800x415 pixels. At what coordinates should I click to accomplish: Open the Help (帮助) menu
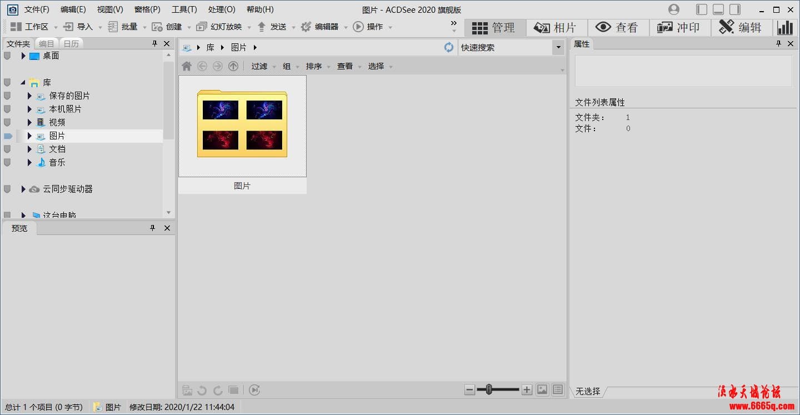[260, 9]
